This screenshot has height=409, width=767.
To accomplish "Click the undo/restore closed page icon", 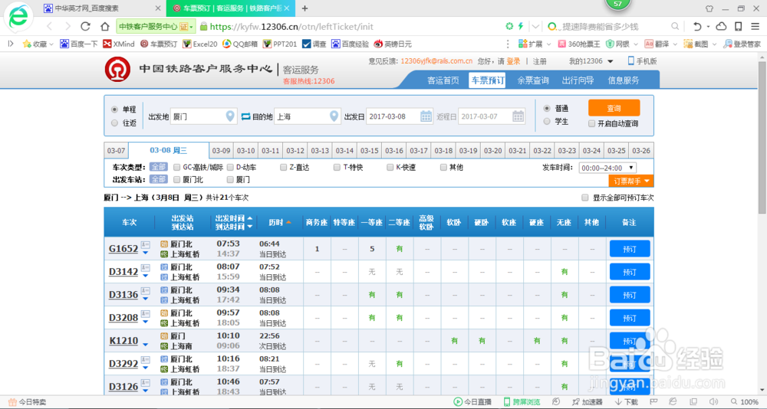I will 697,26.
